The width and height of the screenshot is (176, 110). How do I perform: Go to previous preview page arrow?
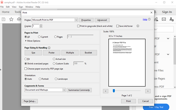pos(106,91)
